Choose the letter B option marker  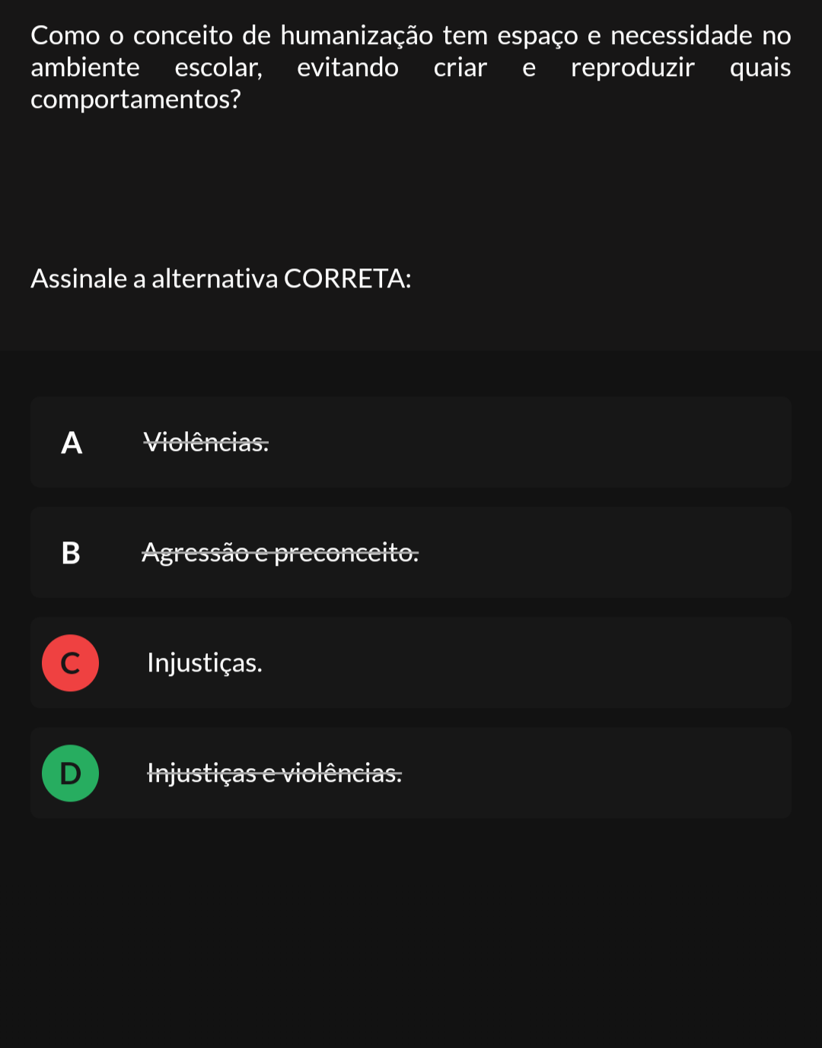[x=71, y=552]
